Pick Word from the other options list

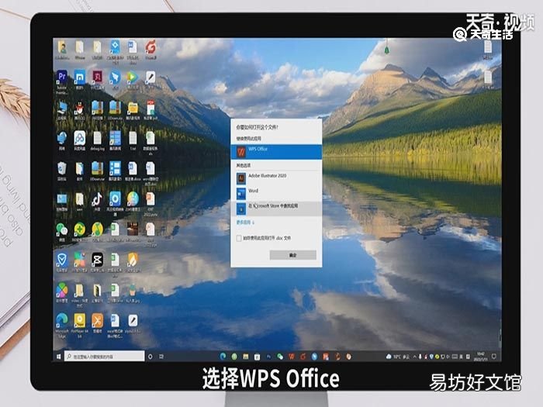point(276,193)
